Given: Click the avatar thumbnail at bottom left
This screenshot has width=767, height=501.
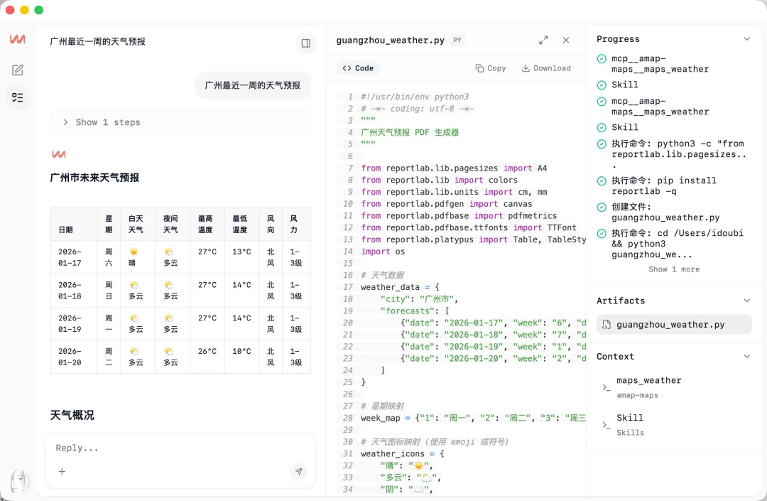Looking at the screenshot, I should (20, 480).
